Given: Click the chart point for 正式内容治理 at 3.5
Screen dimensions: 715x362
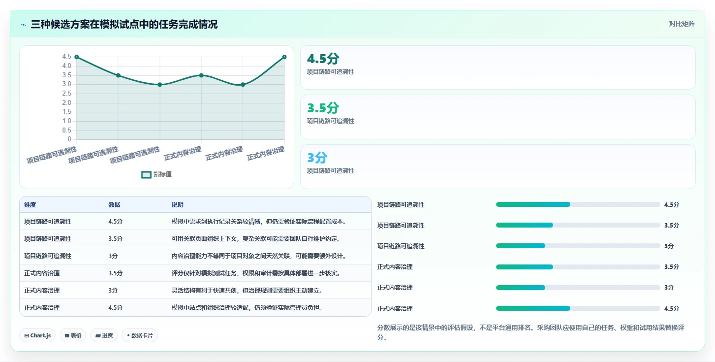Looking at the screenshot, I should point(201,75).
